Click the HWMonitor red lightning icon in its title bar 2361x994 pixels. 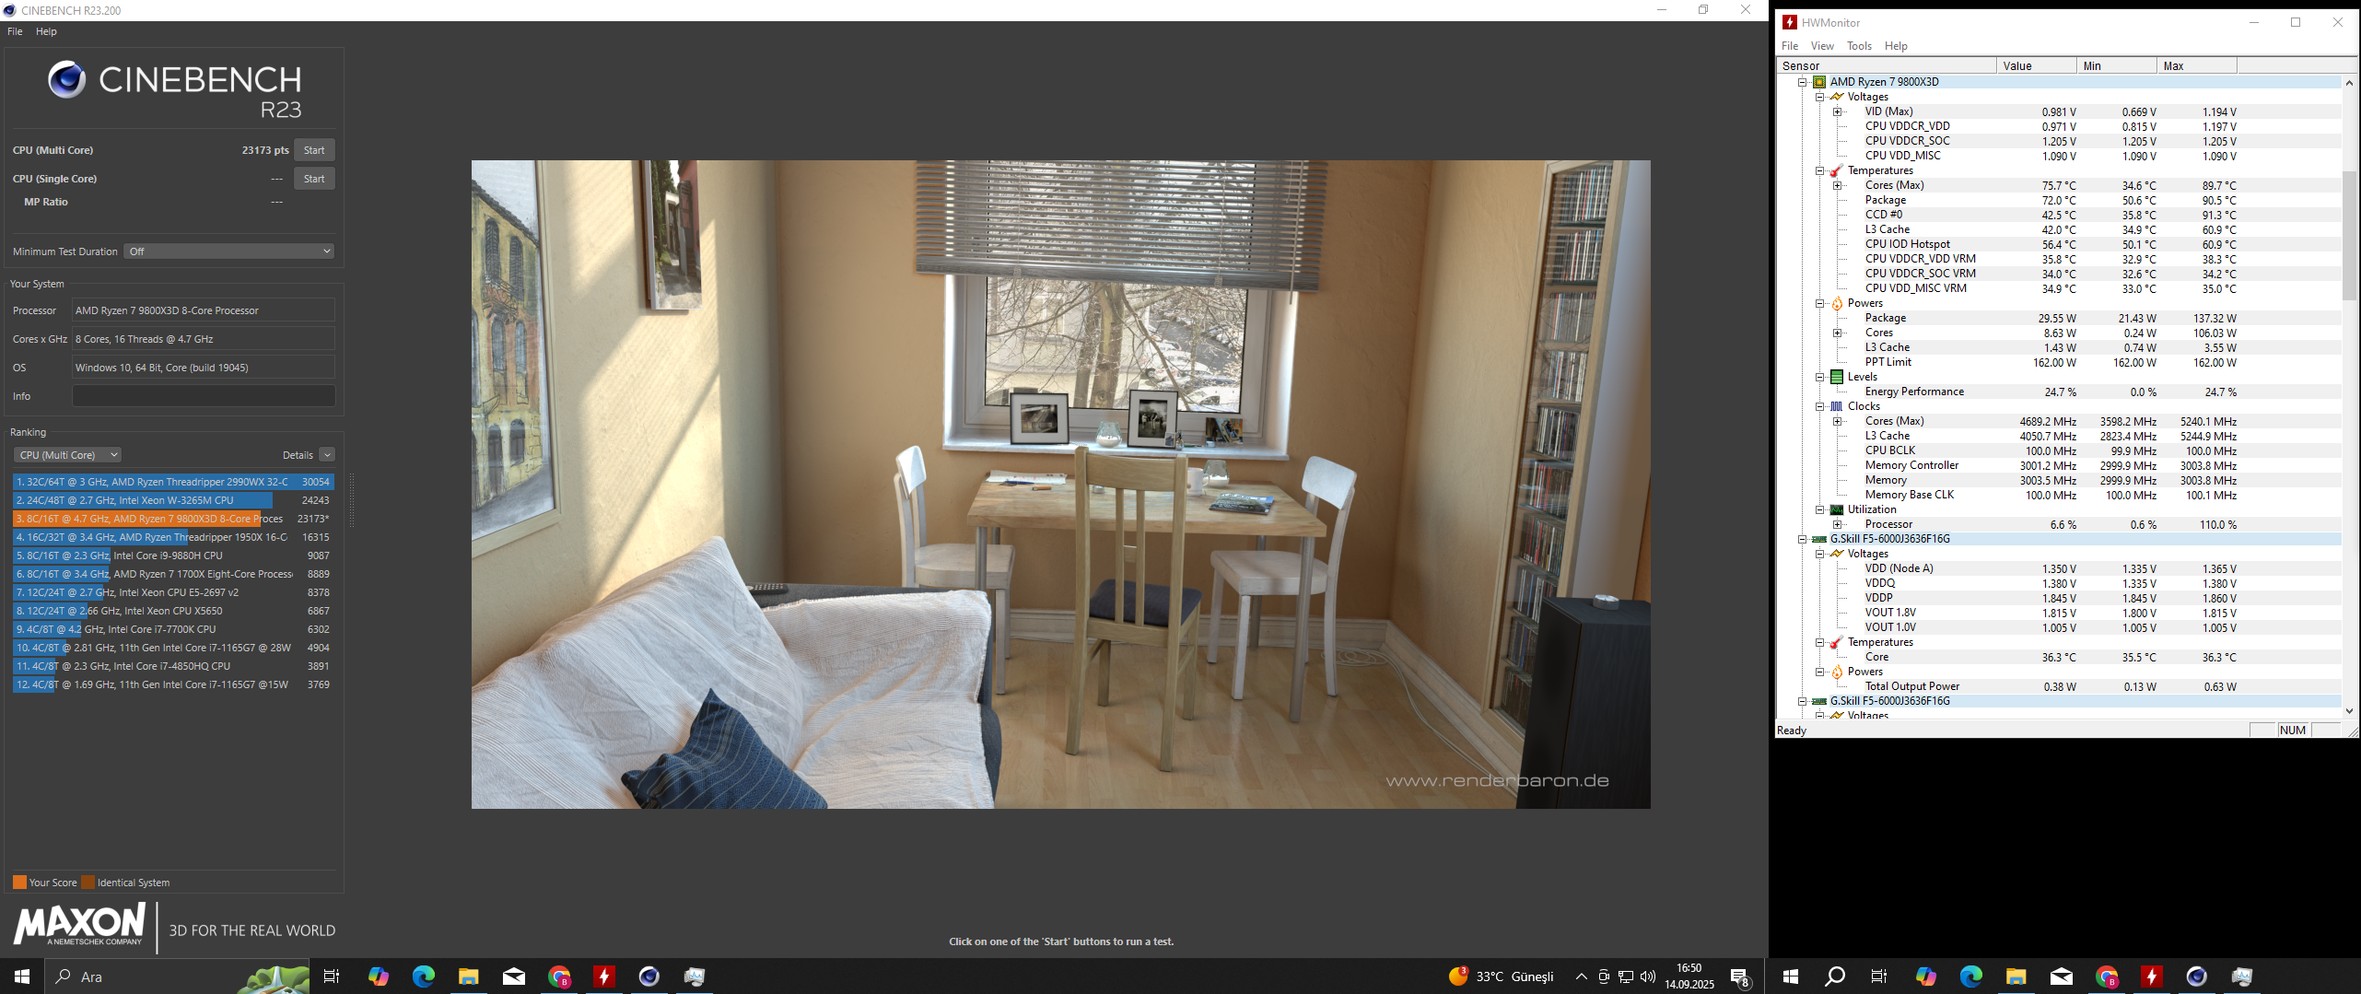pos(1790,22)
